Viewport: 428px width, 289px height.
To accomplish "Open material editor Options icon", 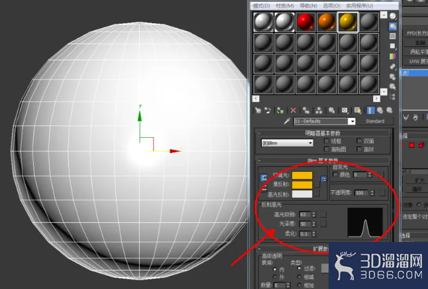I will point(392,76).
